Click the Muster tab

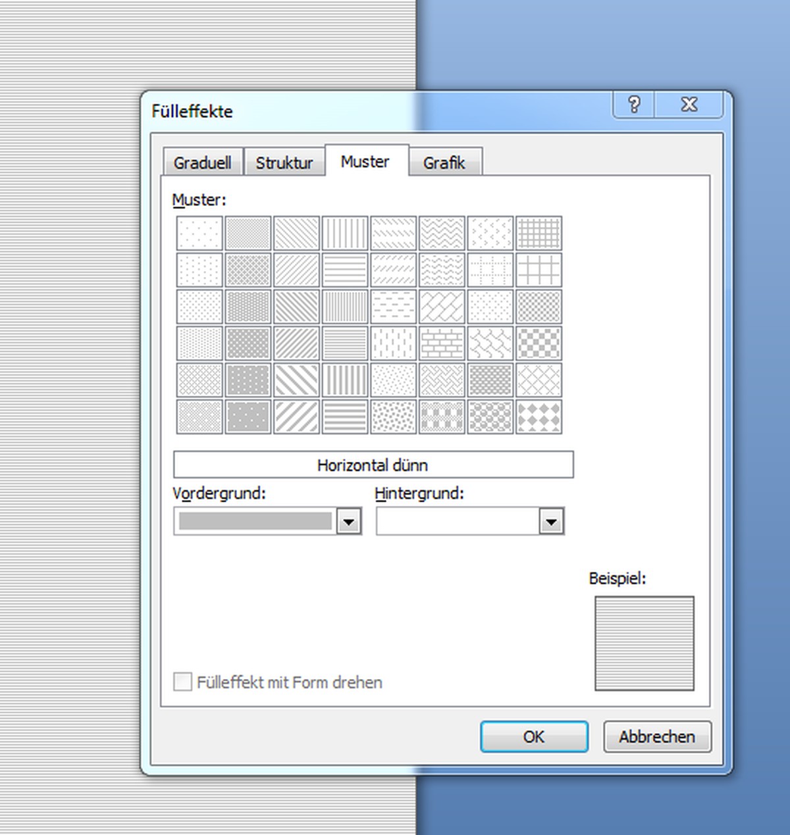(x=365, y=162)
